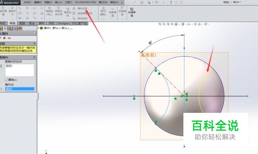The width and height of the screenshot is (258, 154).
Task: Click the Quick Snaps tool
Action: [122, 11]
